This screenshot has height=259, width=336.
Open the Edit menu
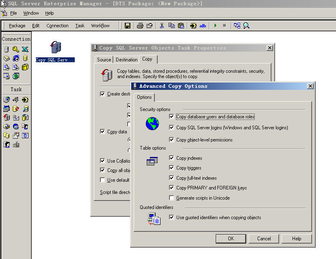[x=36, y=26]
